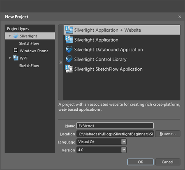This screenshot has height=170, width=185.
Task: Click the Location path field
Action: [115, 134]
